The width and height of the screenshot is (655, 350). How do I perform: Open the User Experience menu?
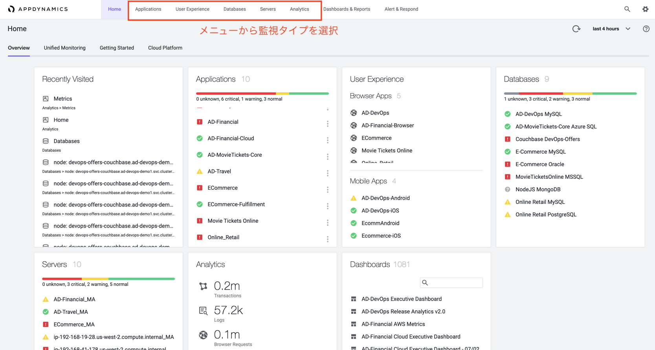point(193,9)
